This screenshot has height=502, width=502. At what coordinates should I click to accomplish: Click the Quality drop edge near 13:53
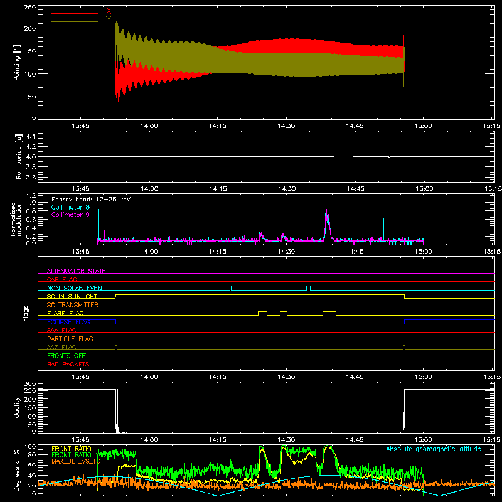point(116,410)
